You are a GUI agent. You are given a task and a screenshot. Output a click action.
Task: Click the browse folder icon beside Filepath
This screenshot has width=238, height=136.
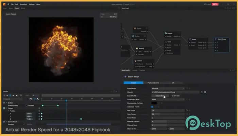(202, 92)
